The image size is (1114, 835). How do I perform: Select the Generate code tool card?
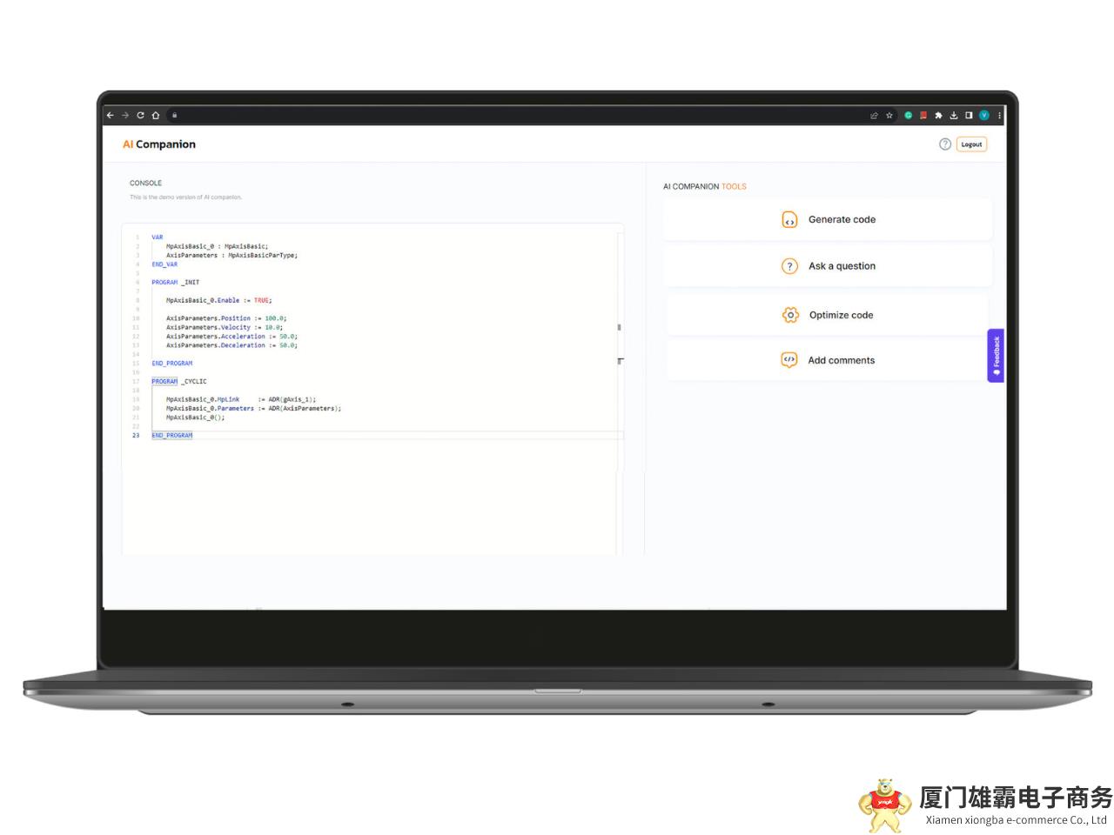click(x=828, y=220)
